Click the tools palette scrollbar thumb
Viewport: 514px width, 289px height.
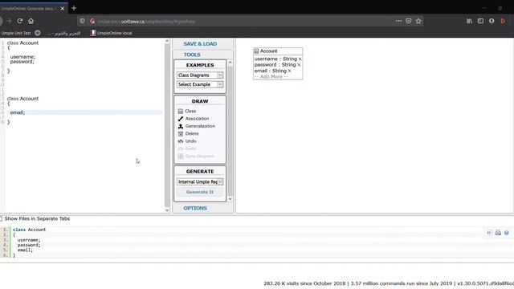click(230, 131)
